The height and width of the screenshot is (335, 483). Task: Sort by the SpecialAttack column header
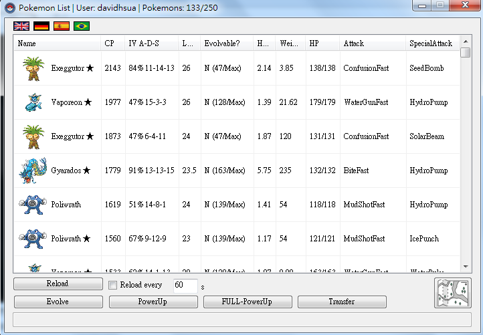(432, 43)
